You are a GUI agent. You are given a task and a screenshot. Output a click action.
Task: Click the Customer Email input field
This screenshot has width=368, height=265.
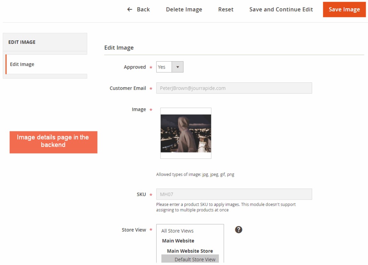pyautogui.click(x=234, y=88)
